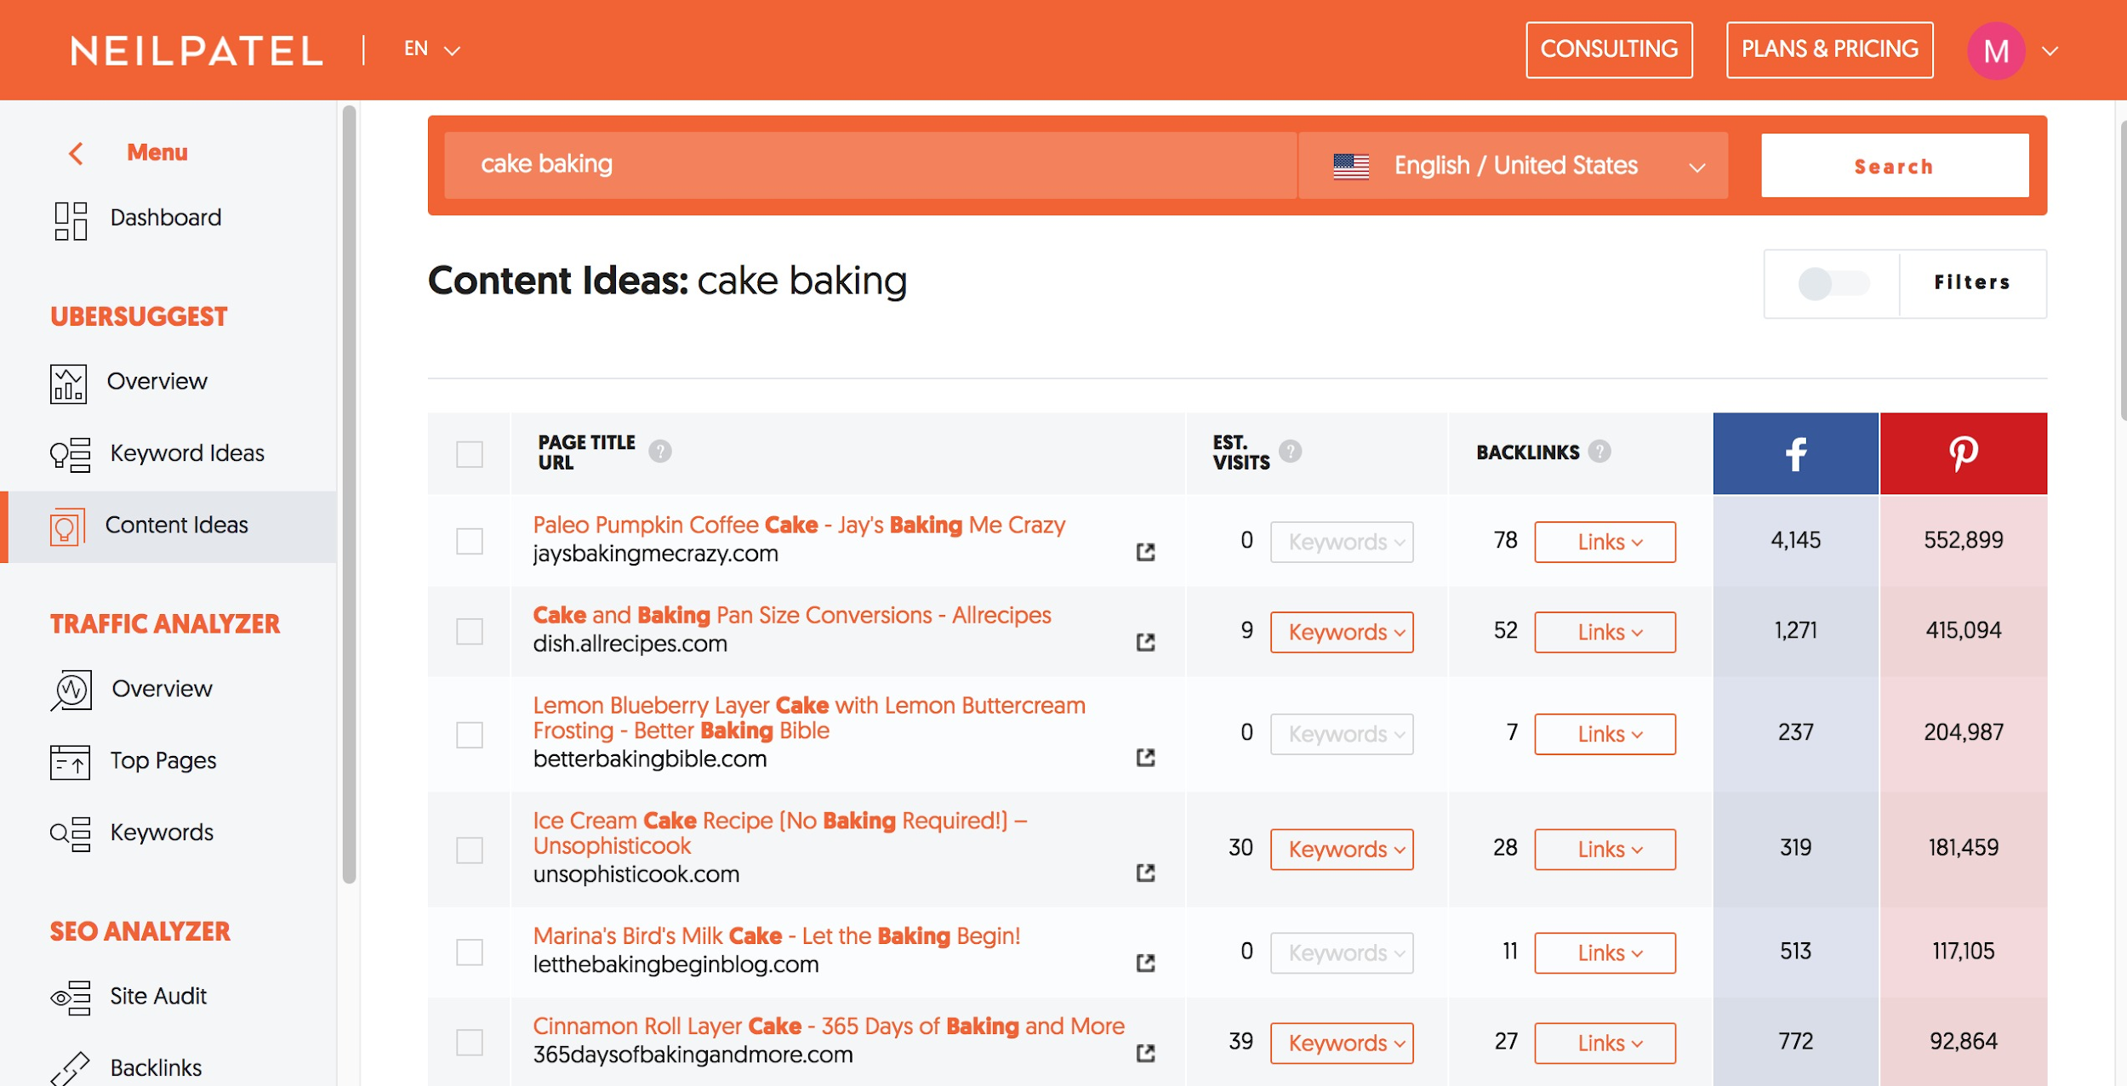This screenshot has width=2127, height=1086.
Task: Open 365daysofbakingandmore.com external link icon
Action: (x=1145, y=1054)
